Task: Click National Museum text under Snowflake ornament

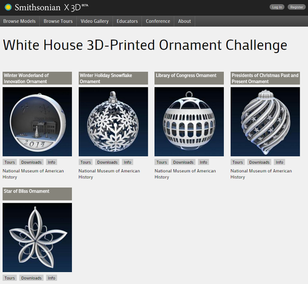Action: pyautogui.click(x=109, y=174)
